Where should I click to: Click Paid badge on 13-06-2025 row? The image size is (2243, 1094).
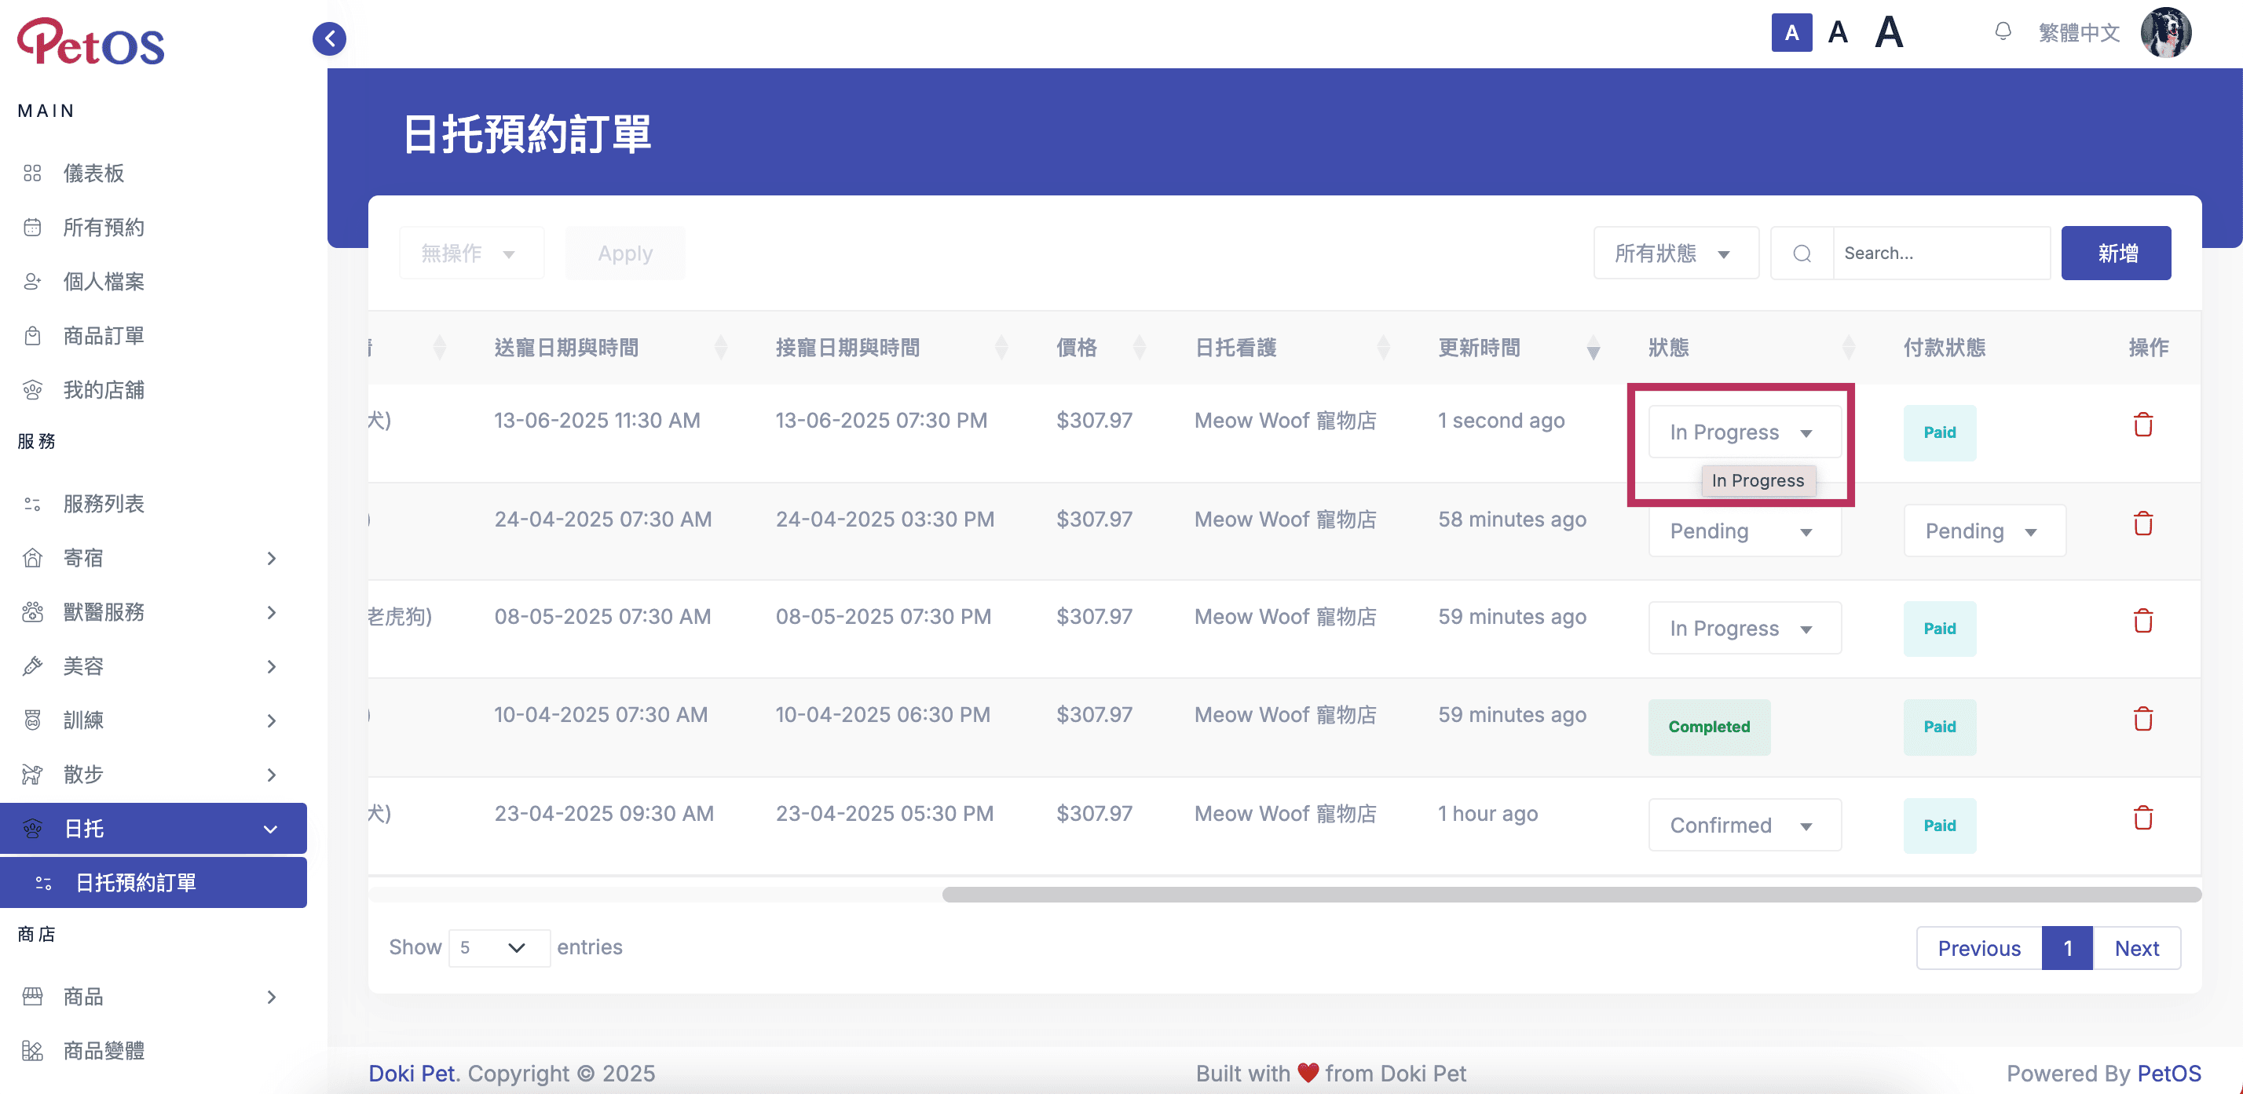pos(1939,432)
